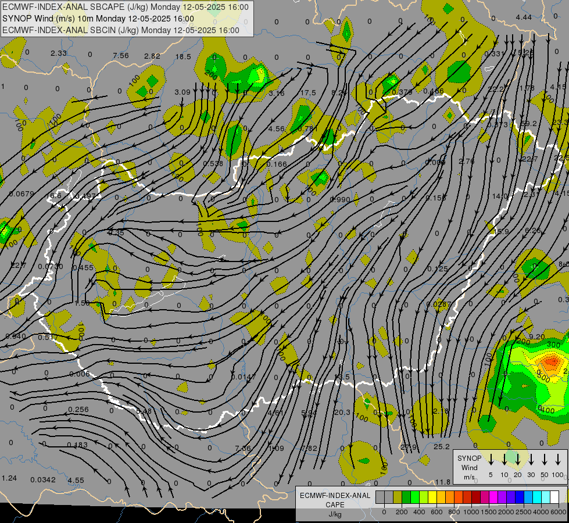
Task: Click the map value '0.538'
Action: pos(213,163)
